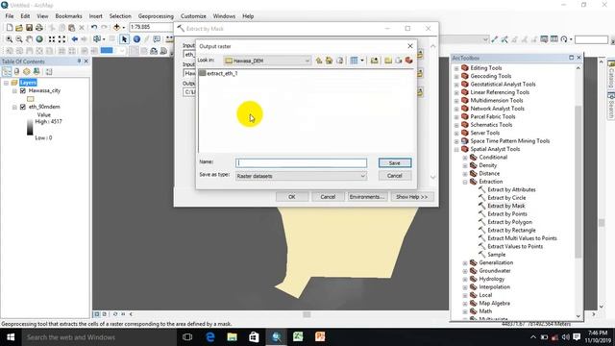Viewport: 615px width, 346px height.
Task: Open Microsoft Edge from the taskbar
Action: (x=210, y=337)
